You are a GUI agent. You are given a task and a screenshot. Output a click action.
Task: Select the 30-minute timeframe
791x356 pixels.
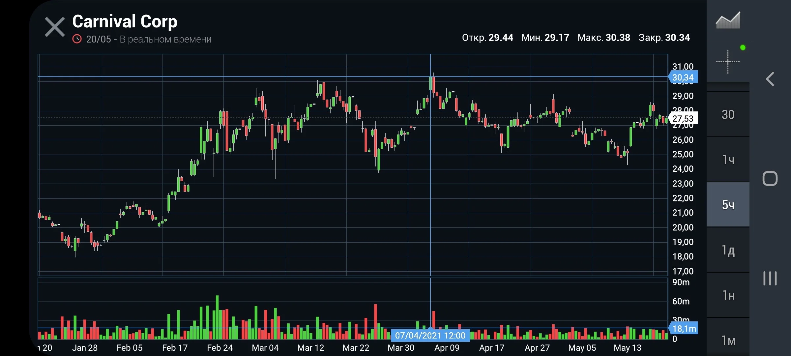(x=728, y=115)
